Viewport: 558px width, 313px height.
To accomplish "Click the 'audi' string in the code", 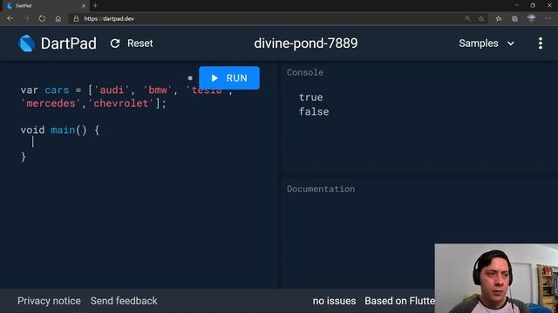I will 112,90.
